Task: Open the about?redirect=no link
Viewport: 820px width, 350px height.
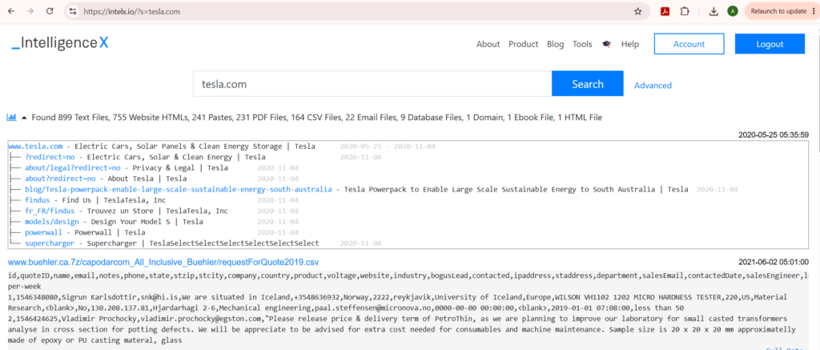Action: pos(60,179)
